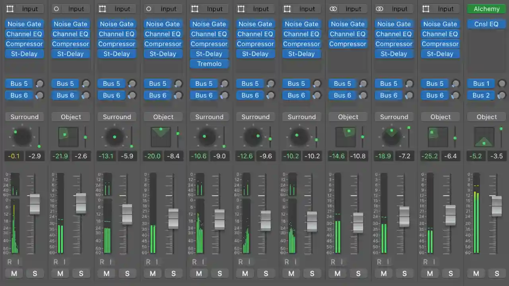Mute the first channel strip
Image resolution: width=509 pixels, height=286 pixels.
(x=14, y=274)
